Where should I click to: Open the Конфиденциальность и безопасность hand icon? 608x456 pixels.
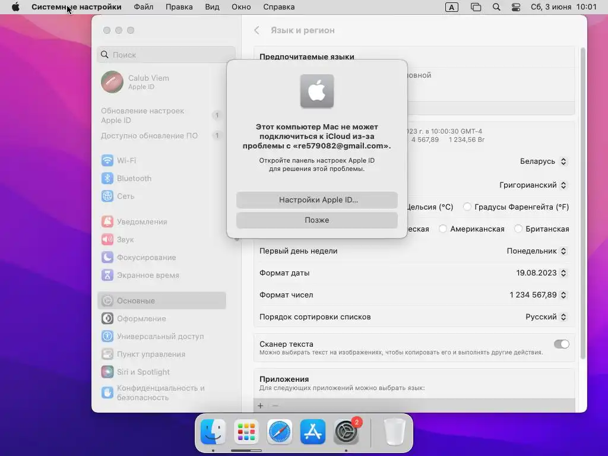(x=107, y=392)
